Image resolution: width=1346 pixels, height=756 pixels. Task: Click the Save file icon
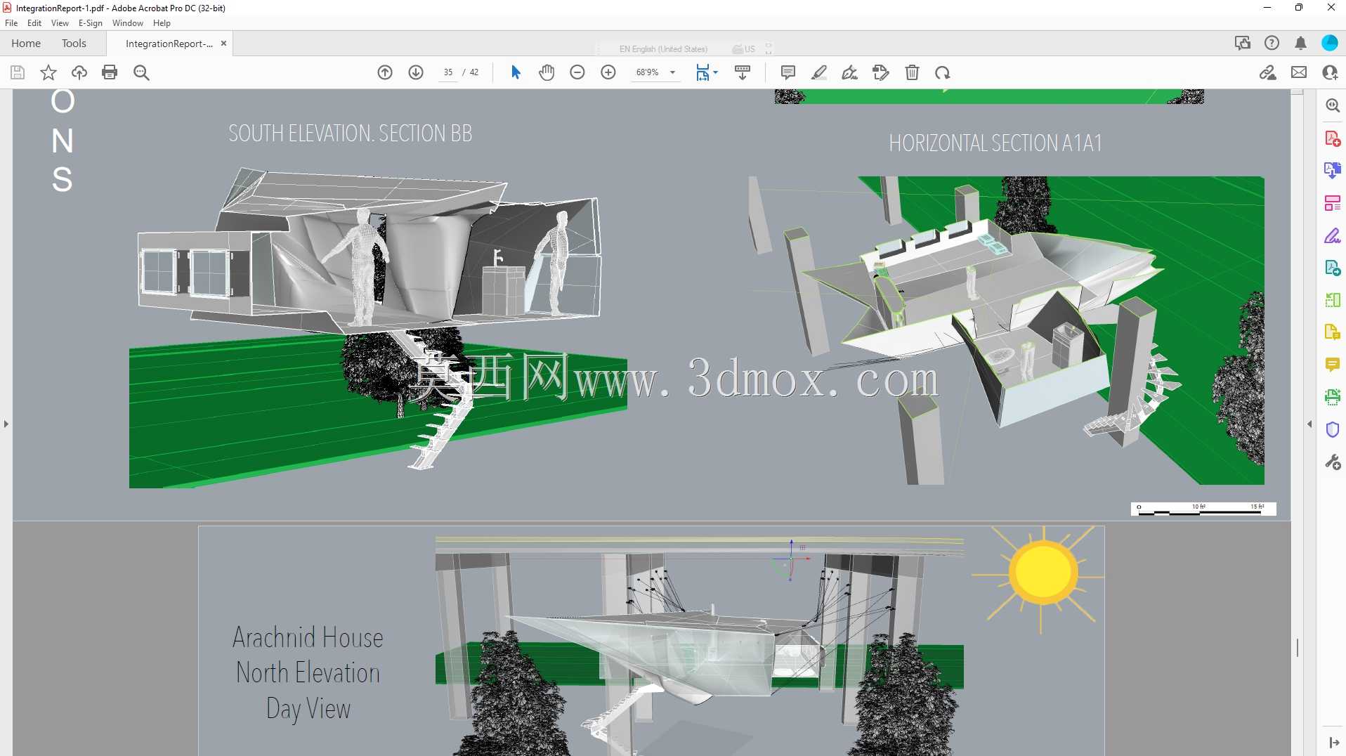[18, 72]
